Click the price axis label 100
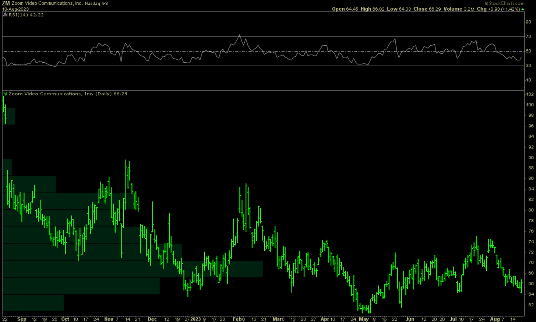 [x=530, y=105]
